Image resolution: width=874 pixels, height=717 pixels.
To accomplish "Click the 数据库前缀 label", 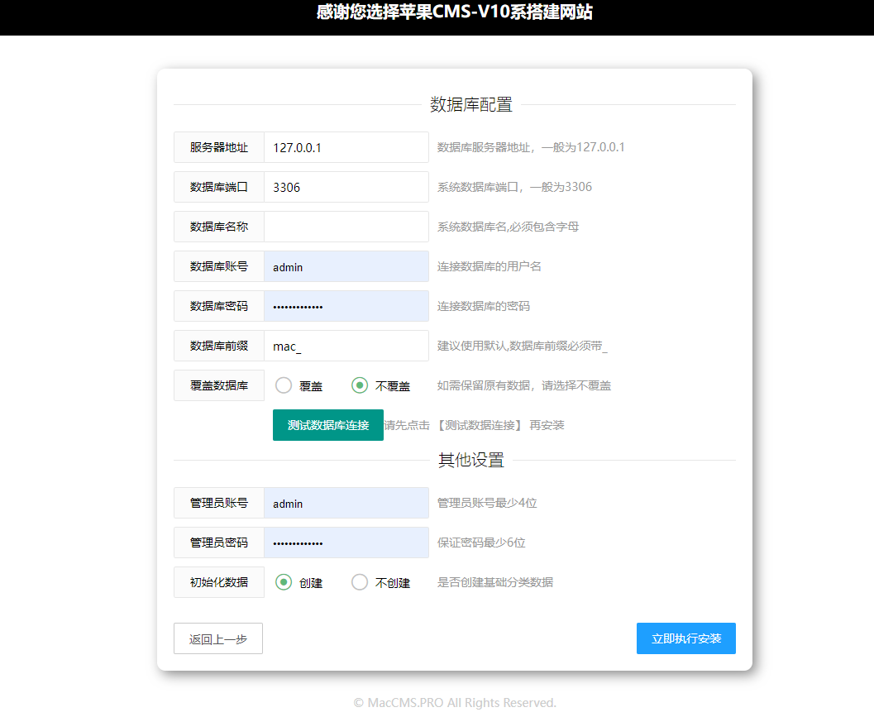I will click(218, 346).
